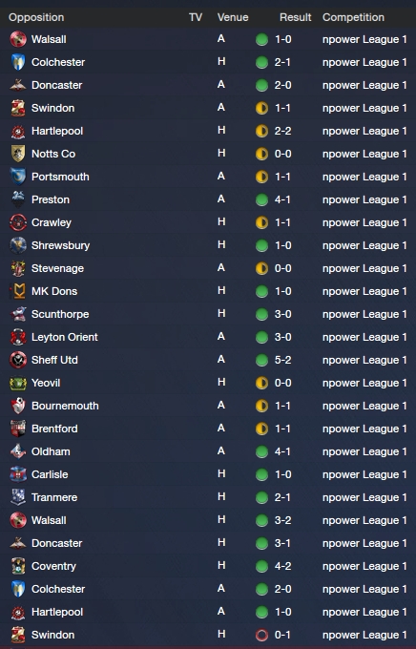Viewport: 416px width, 649px height.
Task: Open the Scunthorpe team link
Action: (60, 314)
